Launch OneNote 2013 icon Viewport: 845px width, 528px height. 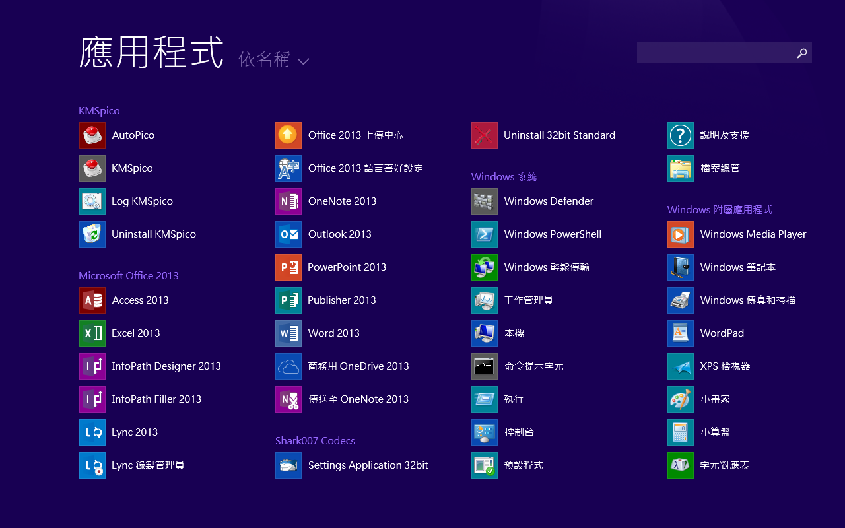click(x=288, y=201)
